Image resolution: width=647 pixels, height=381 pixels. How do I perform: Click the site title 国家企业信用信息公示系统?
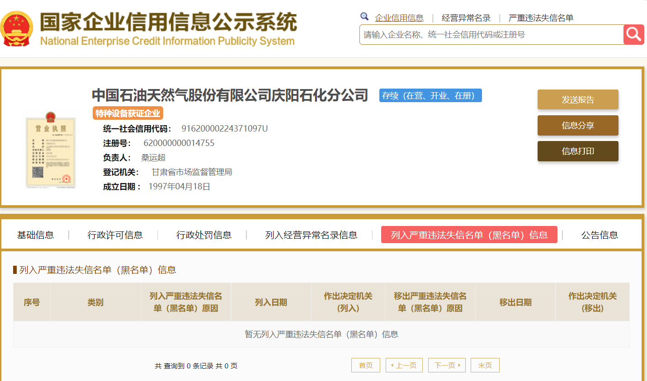168,22
